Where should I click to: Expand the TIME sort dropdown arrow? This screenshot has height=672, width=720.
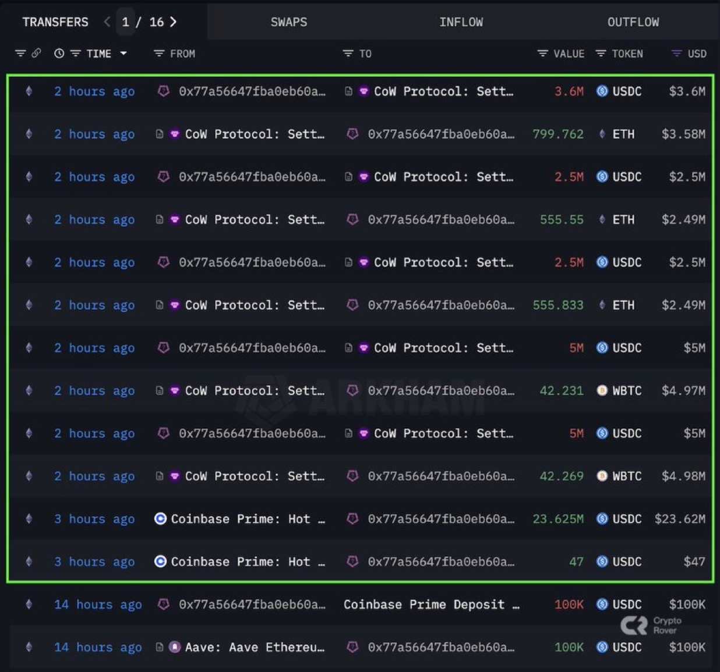(123, 54)
